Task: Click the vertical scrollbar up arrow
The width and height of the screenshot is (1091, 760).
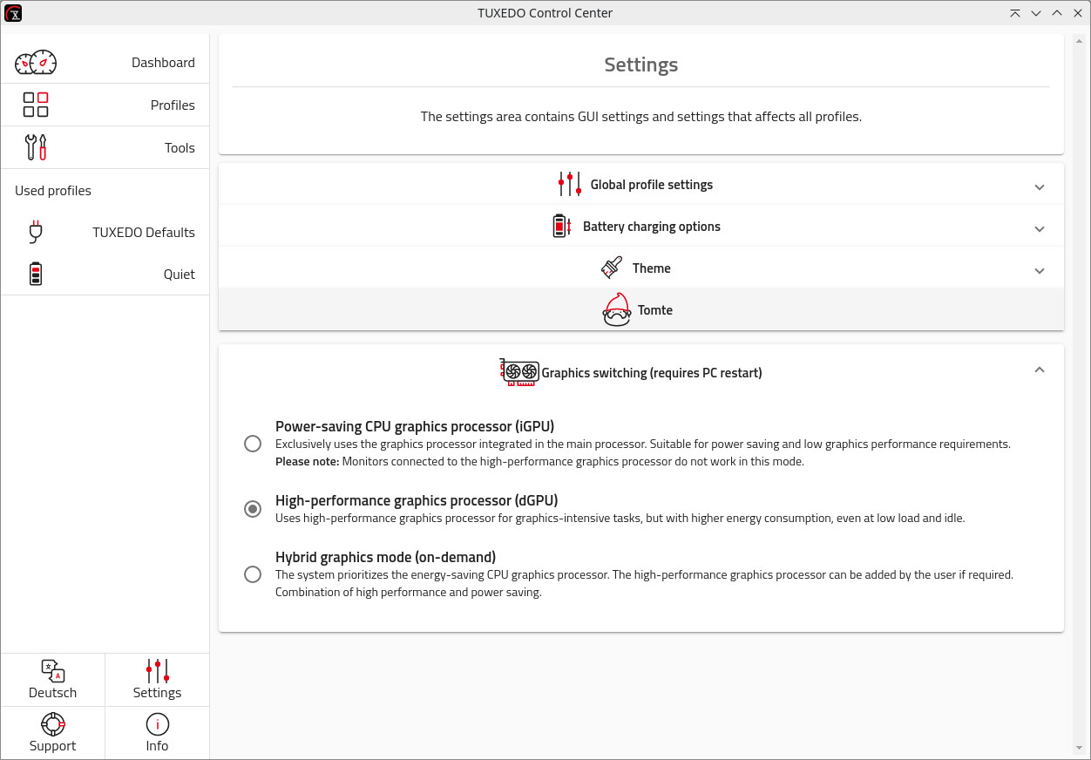Action: coord(1080,39)
